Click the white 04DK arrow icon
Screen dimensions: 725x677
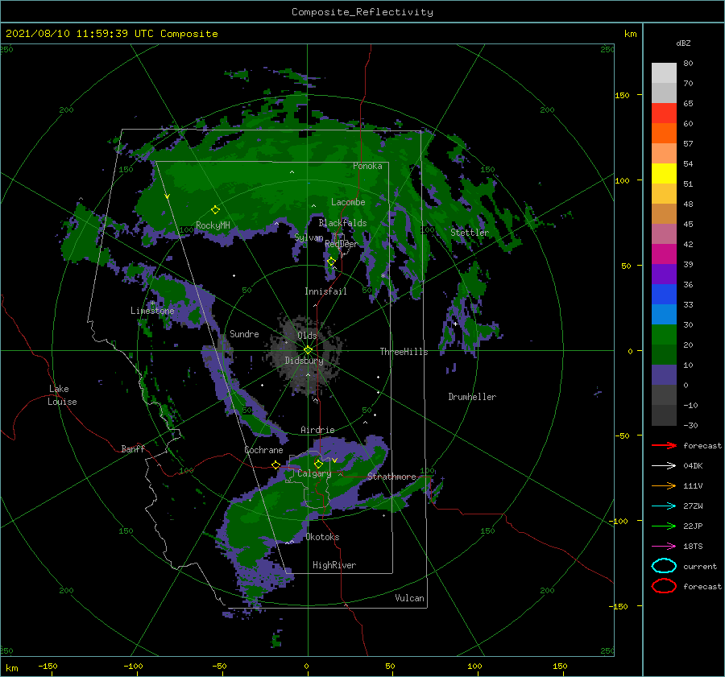[x=664, y=465]
